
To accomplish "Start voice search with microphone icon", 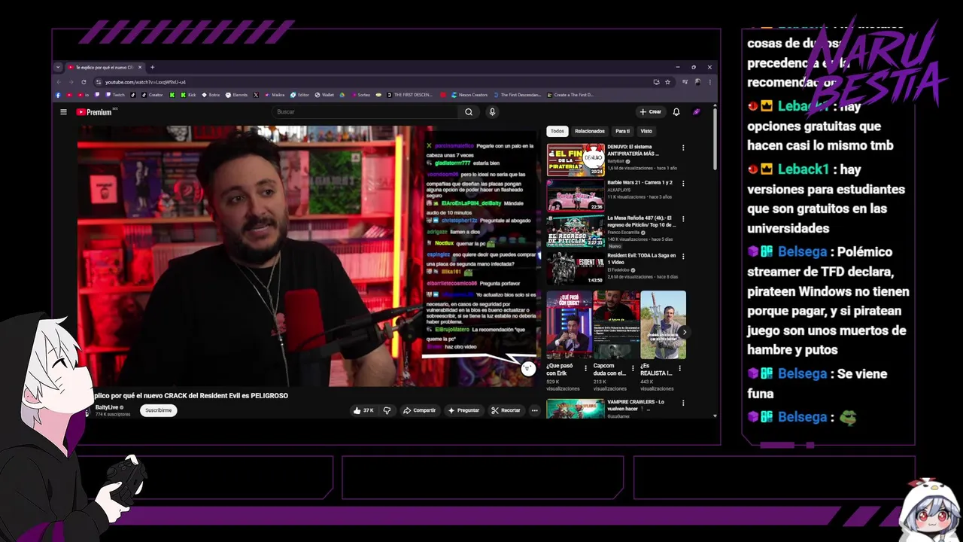I will pos(492,112).
